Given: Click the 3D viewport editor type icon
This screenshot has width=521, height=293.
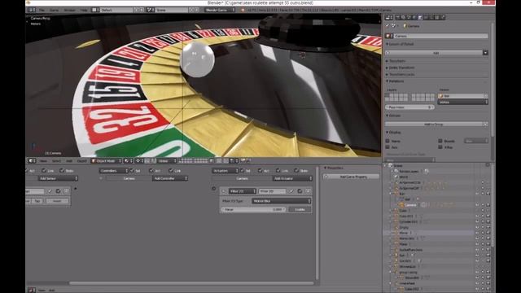Looking at the screenshot, I should coord(32,161).
